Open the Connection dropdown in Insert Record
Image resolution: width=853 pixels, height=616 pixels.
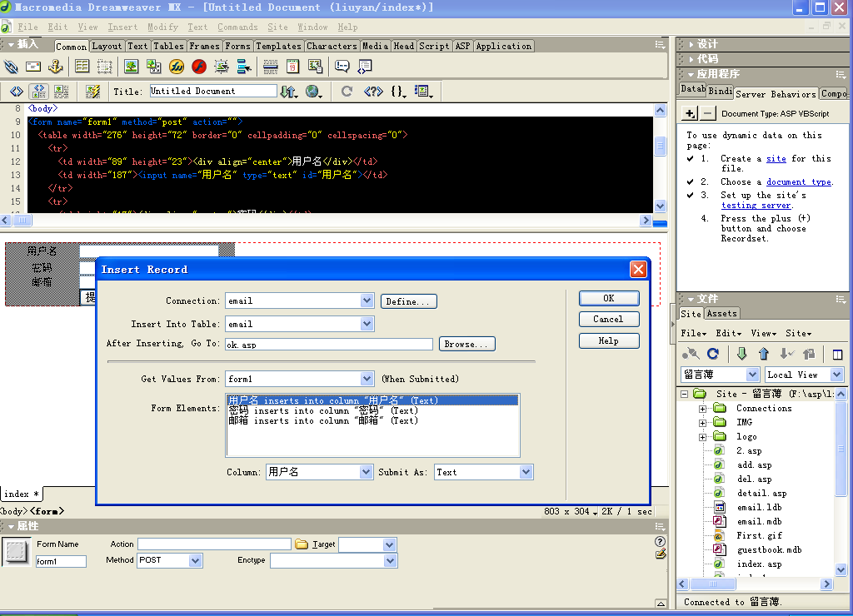pos(367,301)
